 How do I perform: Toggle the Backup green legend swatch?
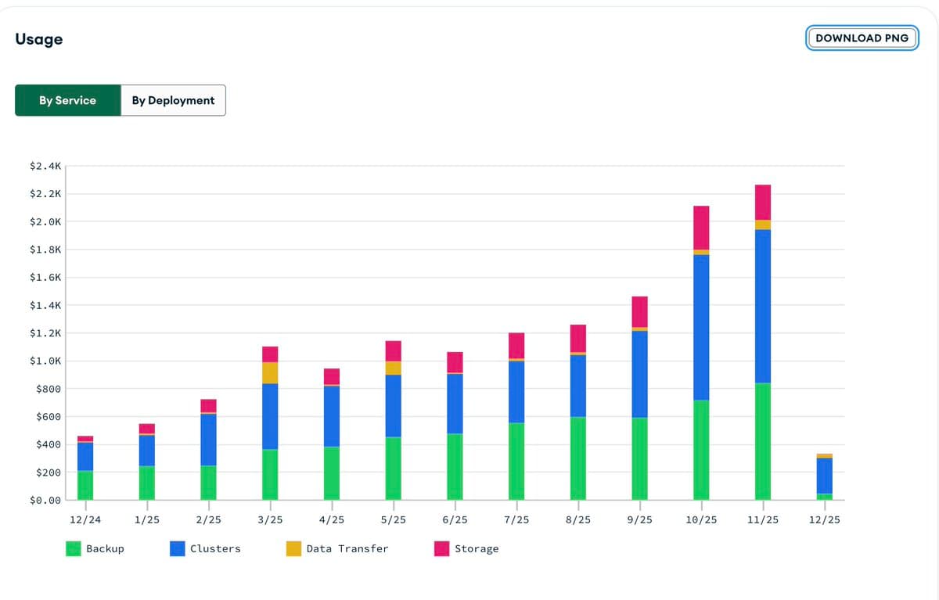(x=73, y=548)
